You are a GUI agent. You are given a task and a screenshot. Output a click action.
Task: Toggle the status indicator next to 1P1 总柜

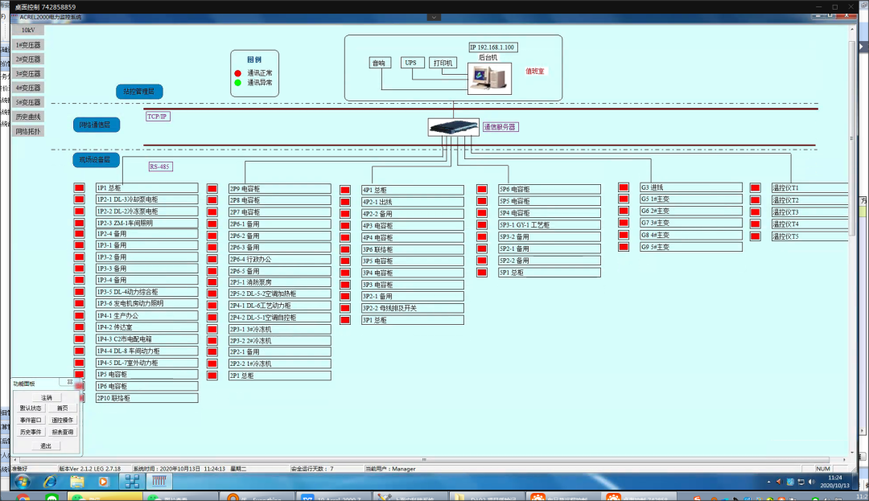click(x=79, y=188)
